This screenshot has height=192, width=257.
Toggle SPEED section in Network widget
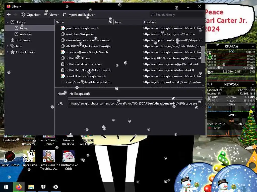231,97
